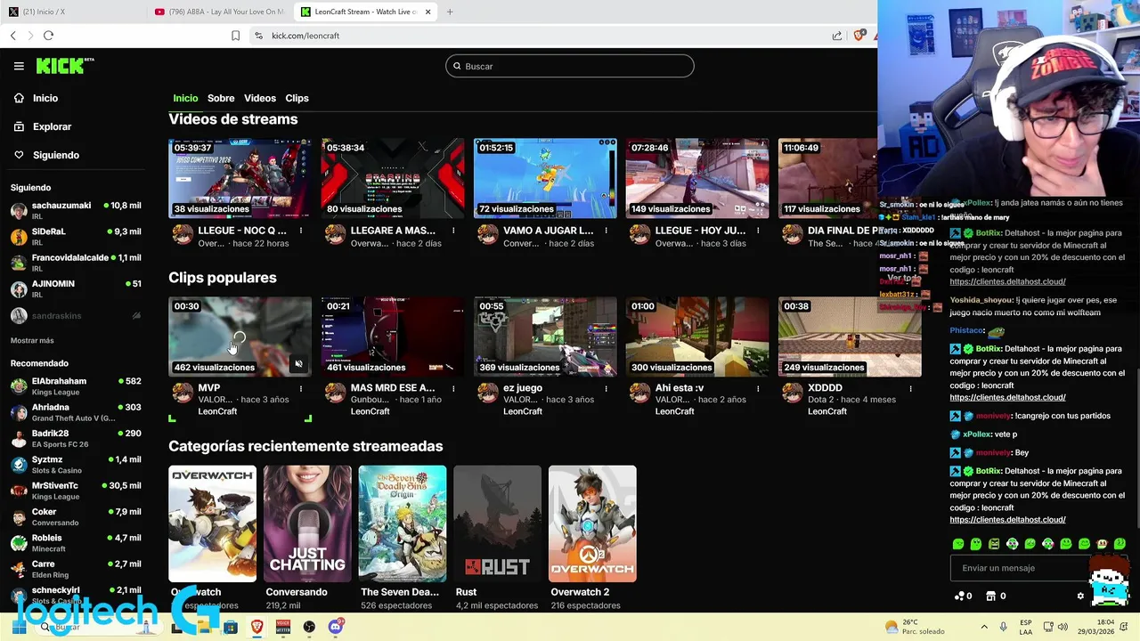This screenshot has width=1140, height=641.
Task: Play the 01:52:15 stream video thumbnail
Action: 545,178
